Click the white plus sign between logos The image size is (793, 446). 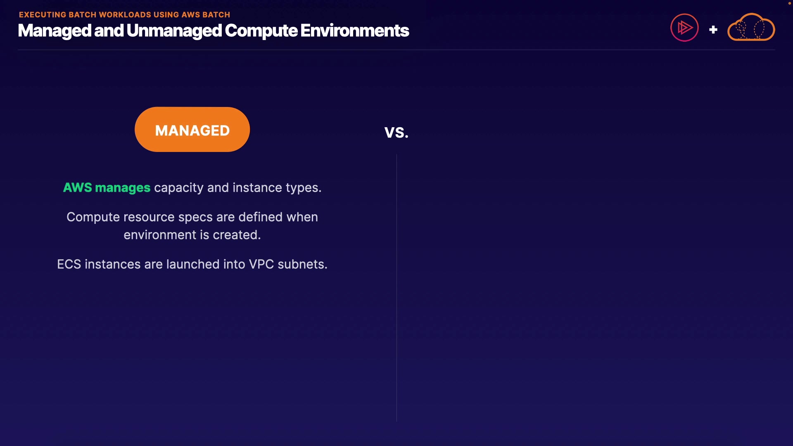point(713,30)
